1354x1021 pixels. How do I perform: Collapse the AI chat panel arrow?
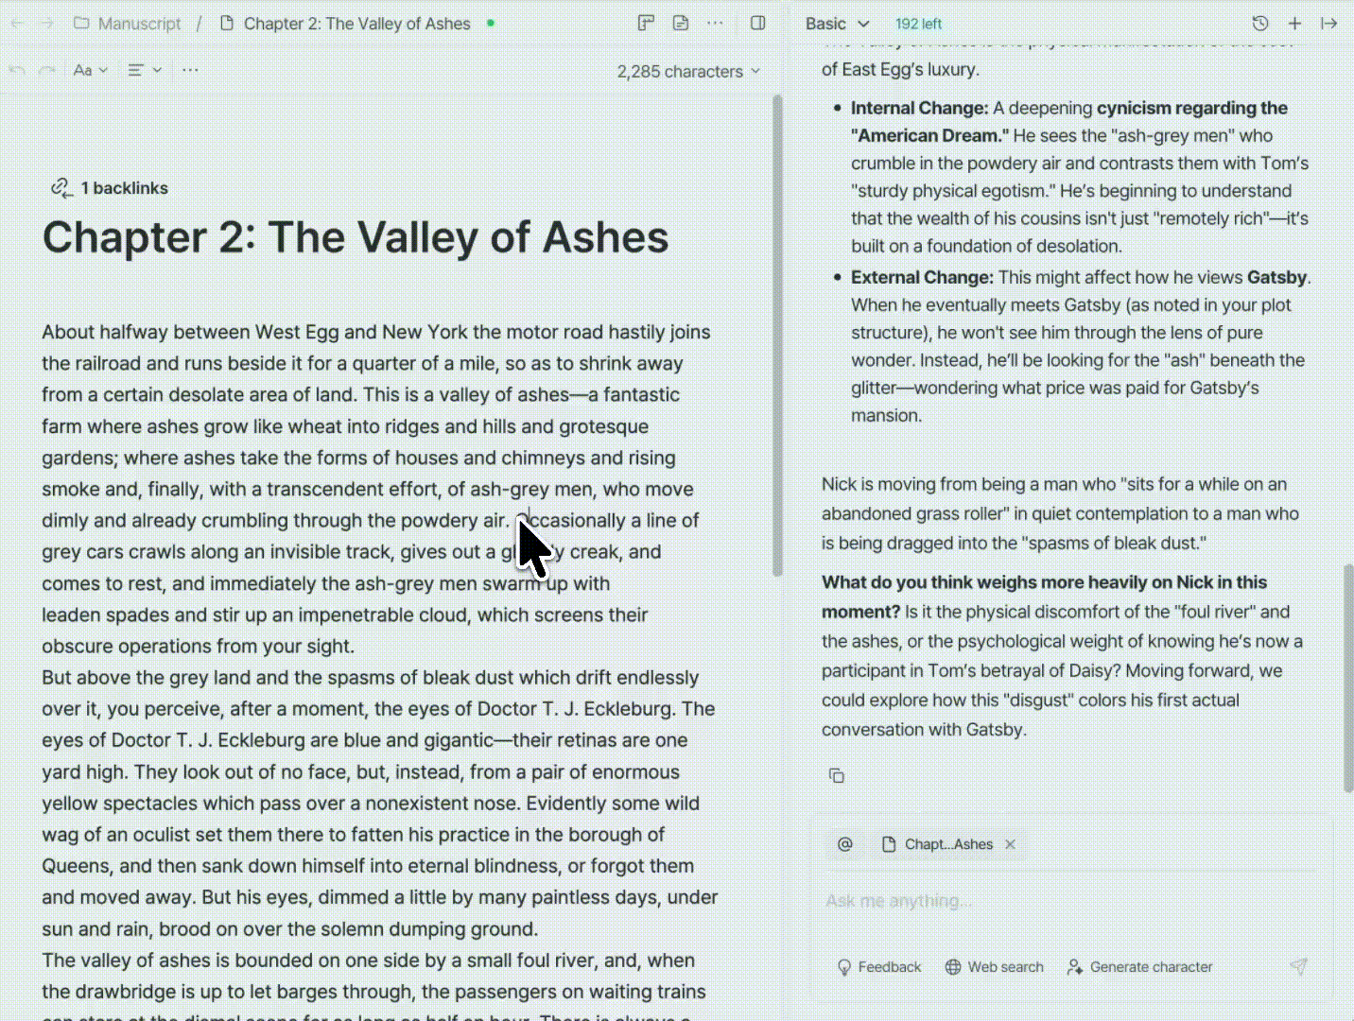pos(1328,24)
